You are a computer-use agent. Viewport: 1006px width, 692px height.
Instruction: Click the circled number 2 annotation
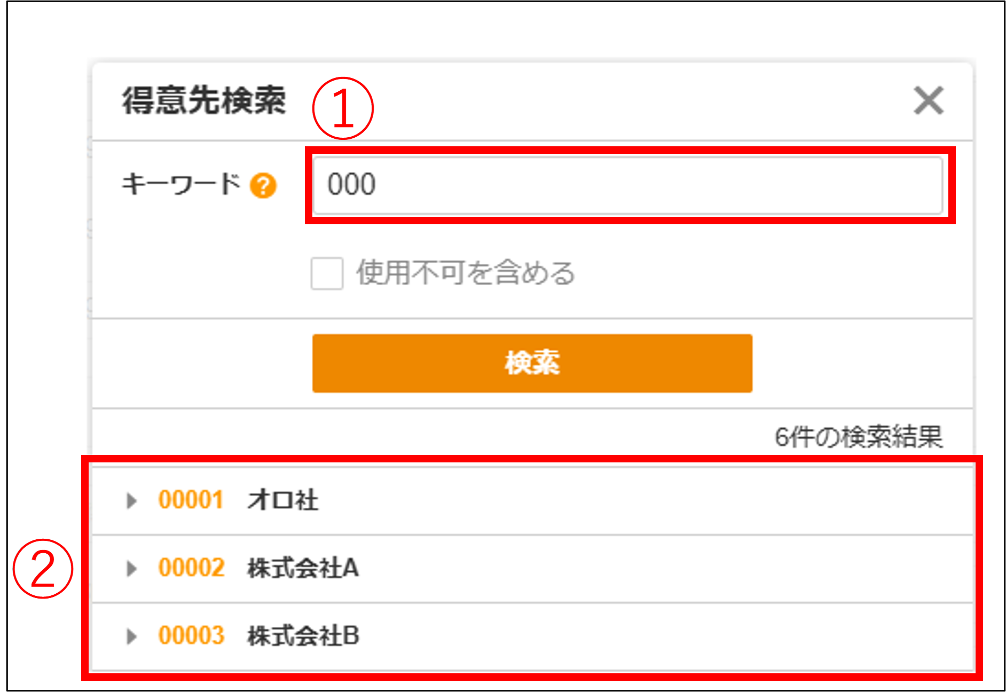(x=43, y=569)
